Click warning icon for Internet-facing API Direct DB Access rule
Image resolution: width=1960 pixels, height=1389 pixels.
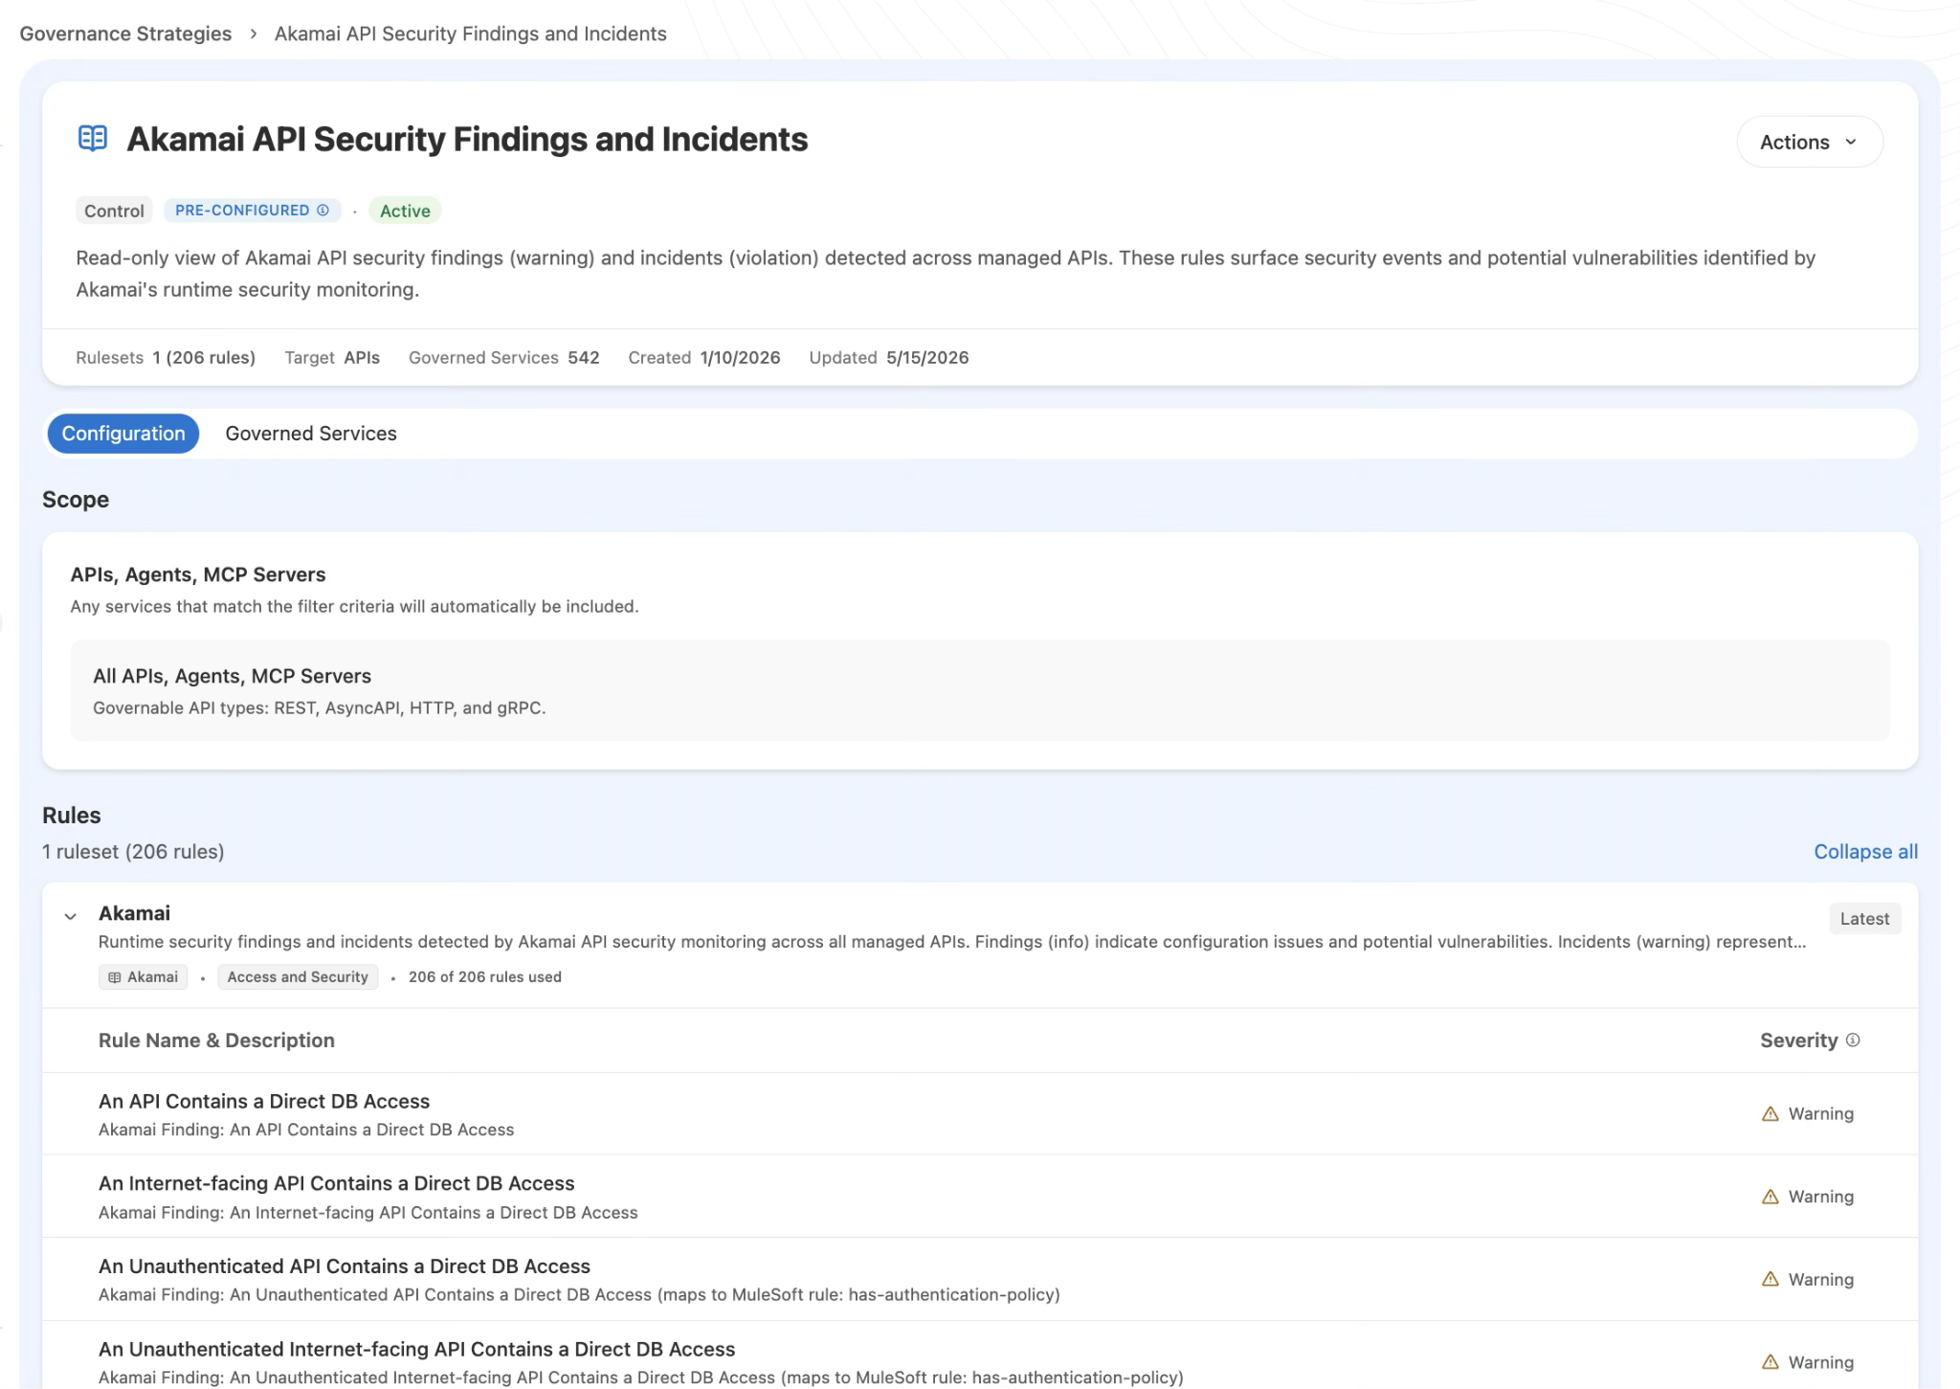[x=1771, y=1197]
